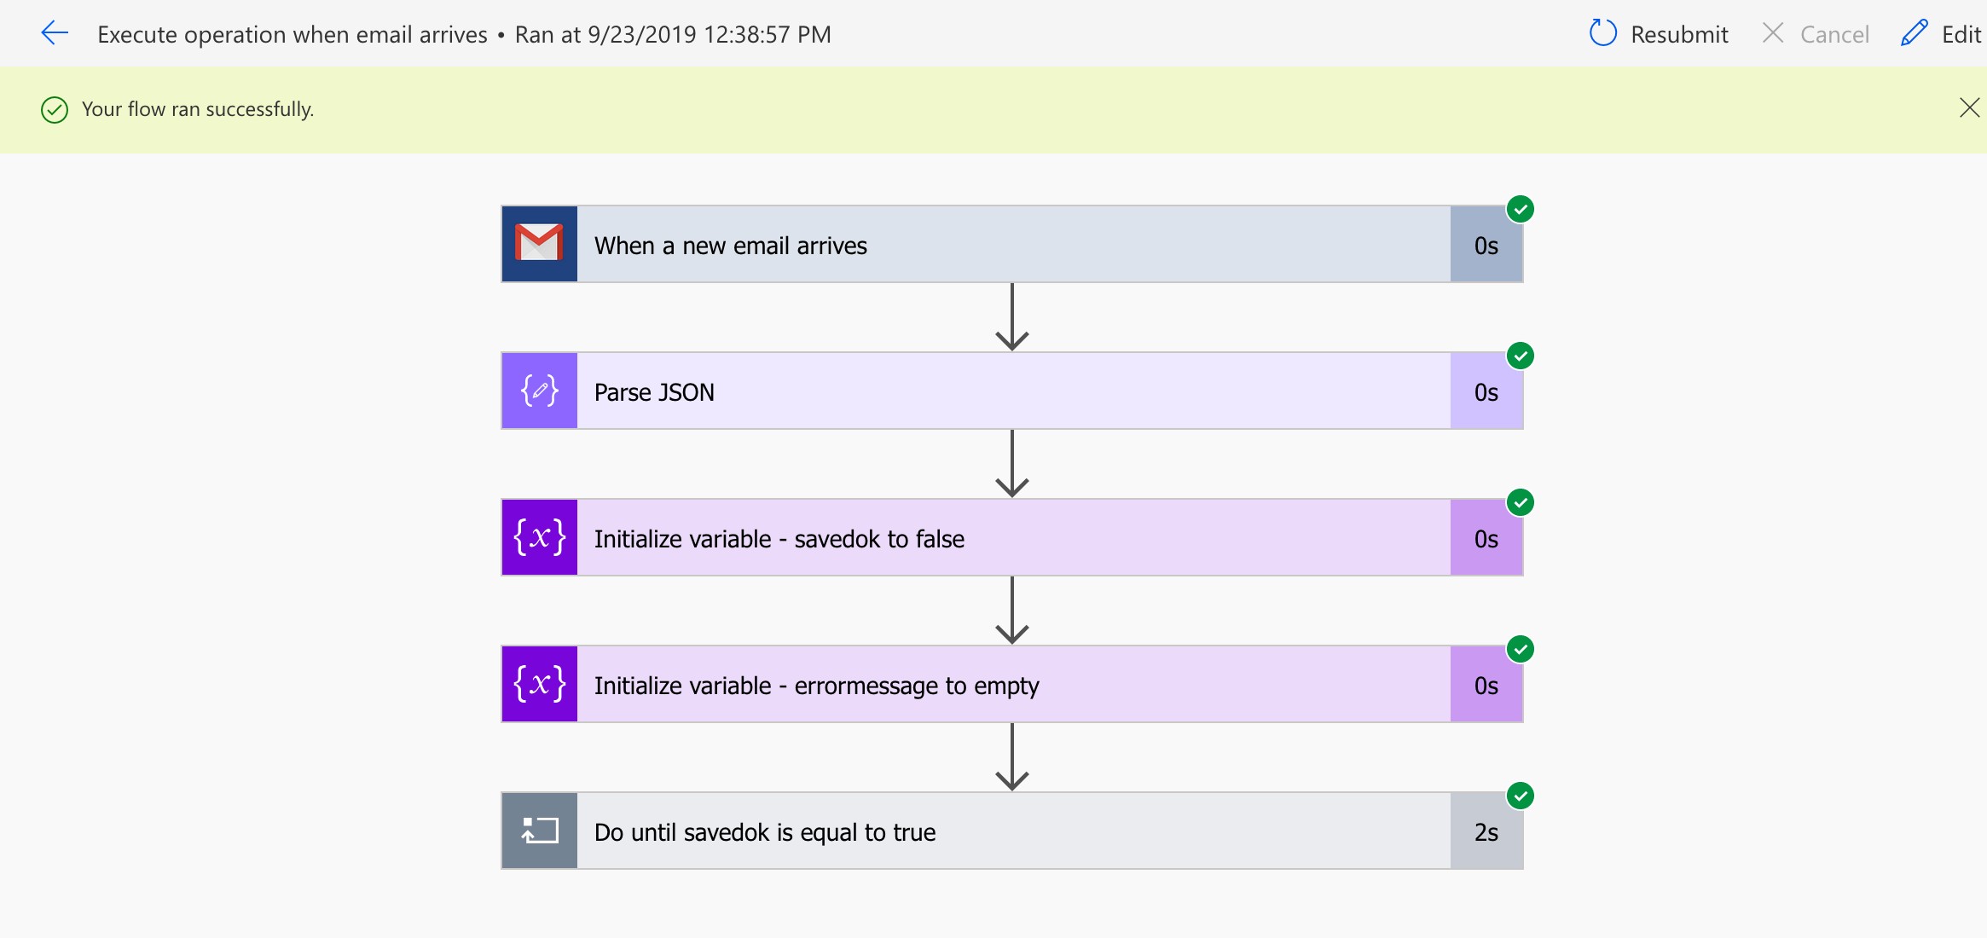Click the green checkmark on trigger step
The image size is (1987, 938).
(x=1520, y=209)
